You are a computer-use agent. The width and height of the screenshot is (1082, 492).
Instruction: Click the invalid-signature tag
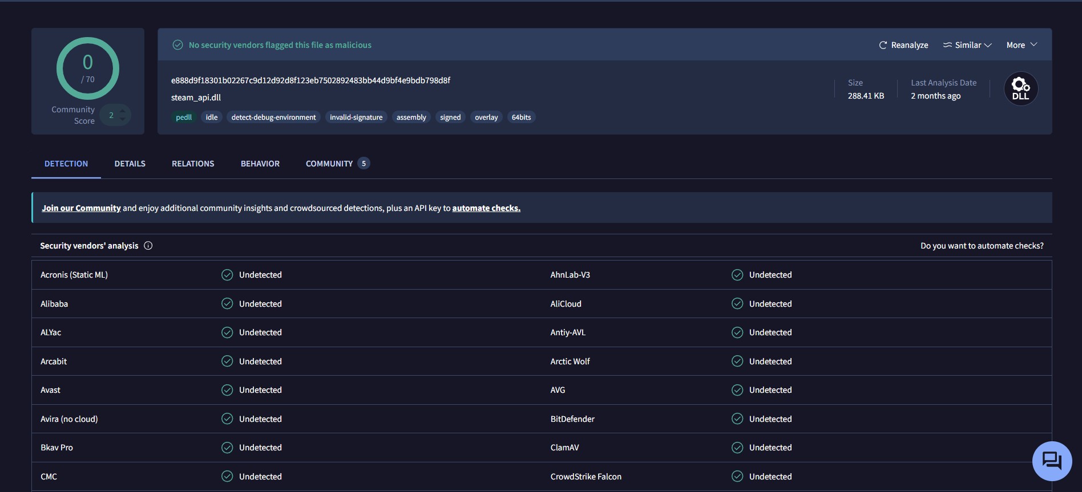[356, 117]
